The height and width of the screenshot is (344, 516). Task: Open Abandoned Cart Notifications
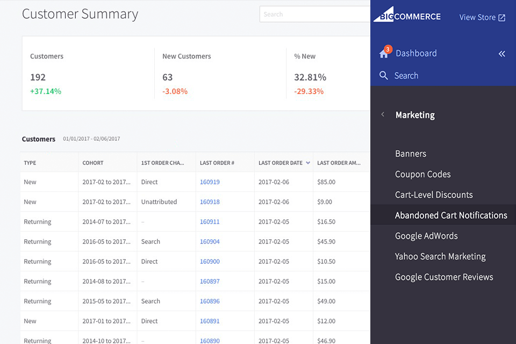point(452,215)
